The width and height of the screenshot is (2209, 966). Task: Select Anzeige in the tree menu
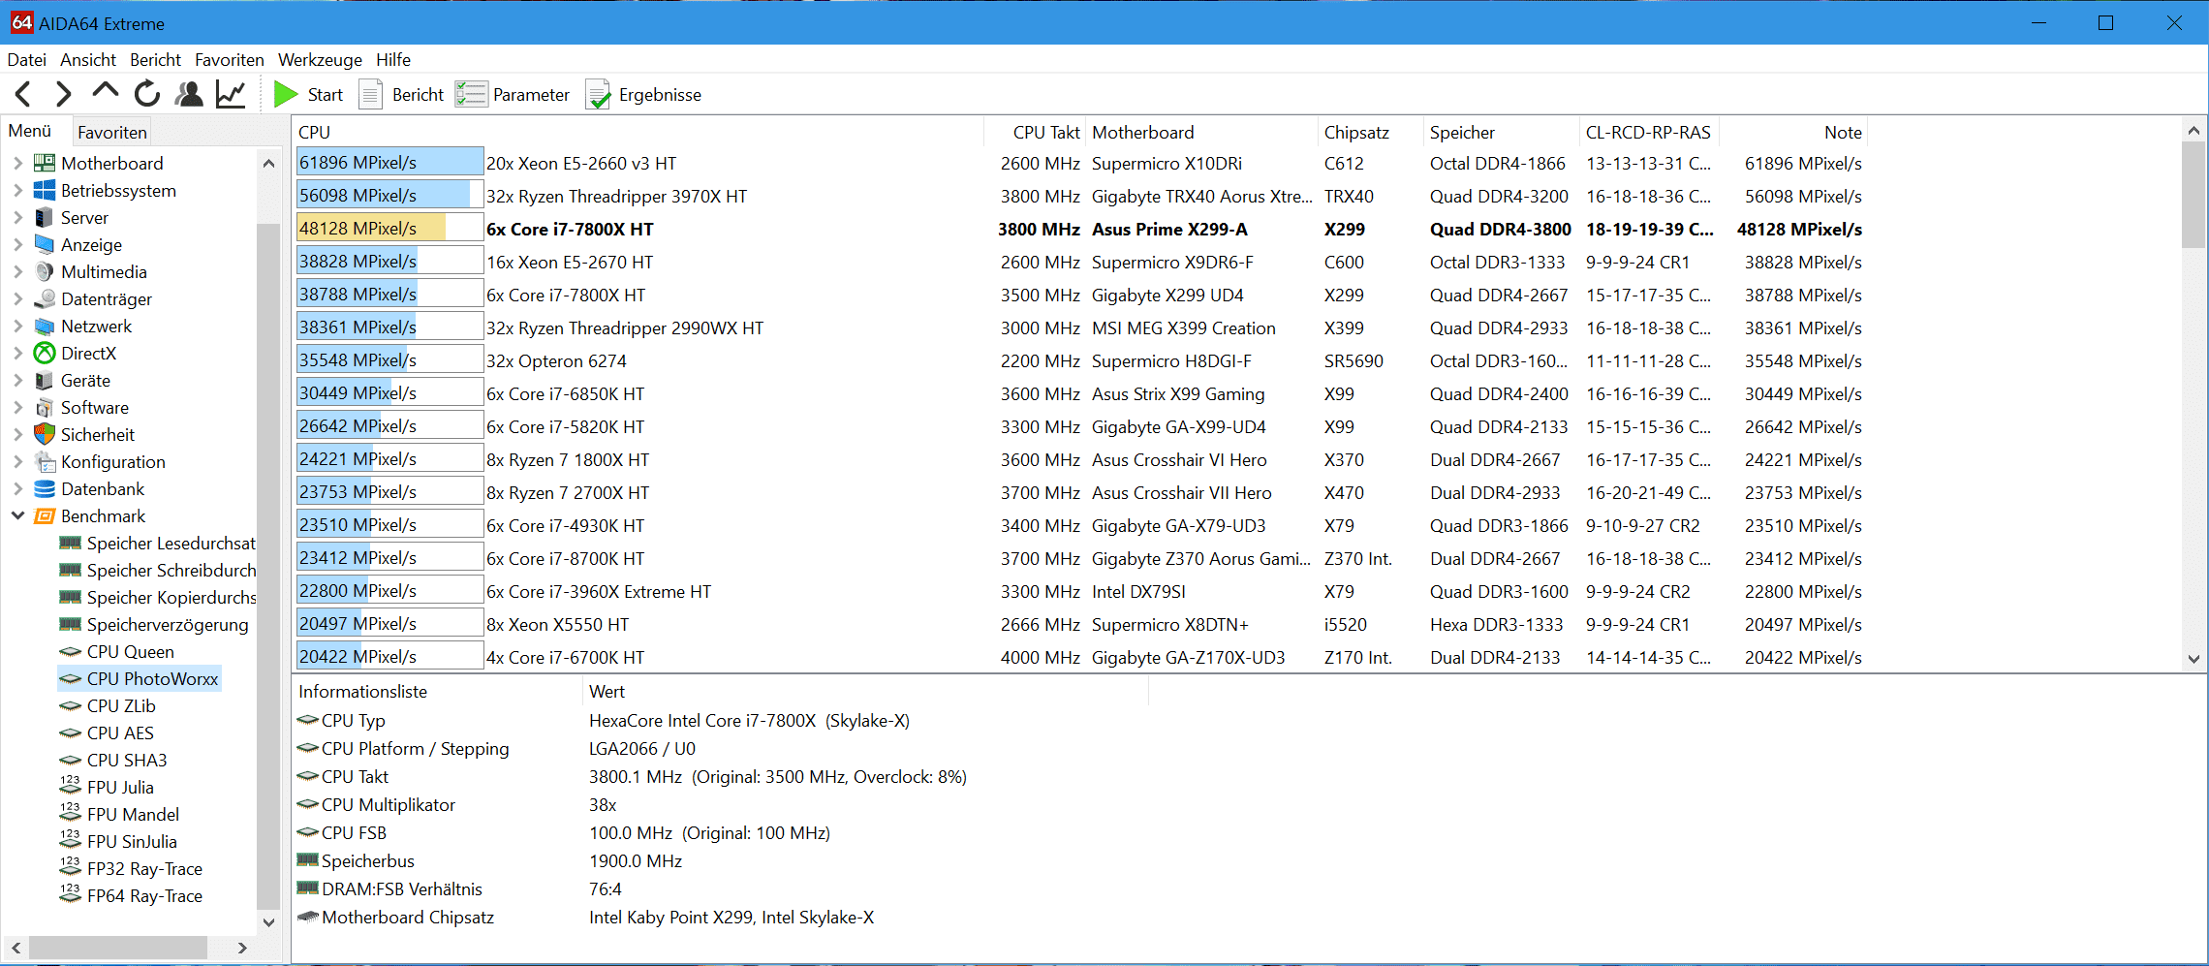[x=91, y=244]
